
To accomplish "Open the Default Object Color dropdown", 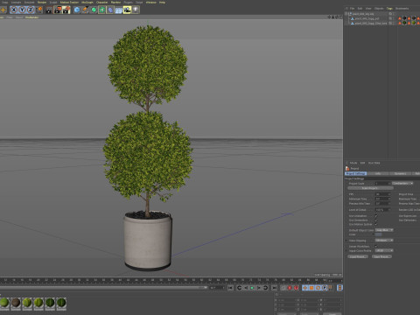I will 384,230.
